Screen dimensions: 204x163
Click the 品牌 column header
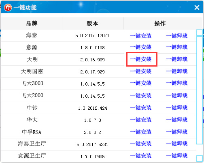[x=32, y=23]
